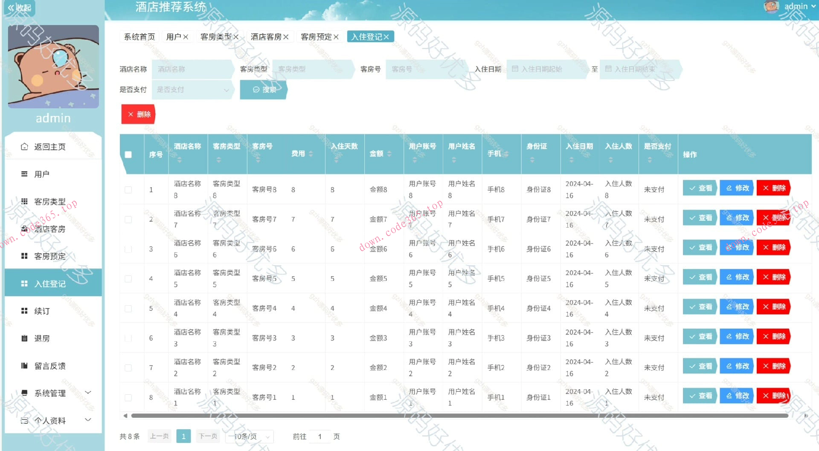The width and height of the screenshot is (819, 451).
Task: Click the 退房 checkout sidebar icon
Action: pos(24,338)
